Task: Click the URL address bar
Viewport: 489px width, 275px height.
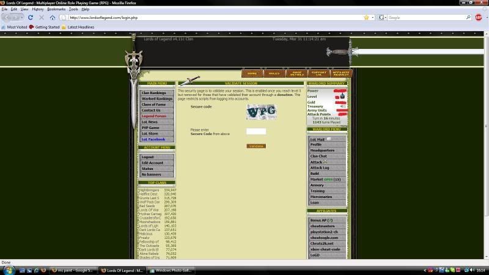Action: coord(215,18)
